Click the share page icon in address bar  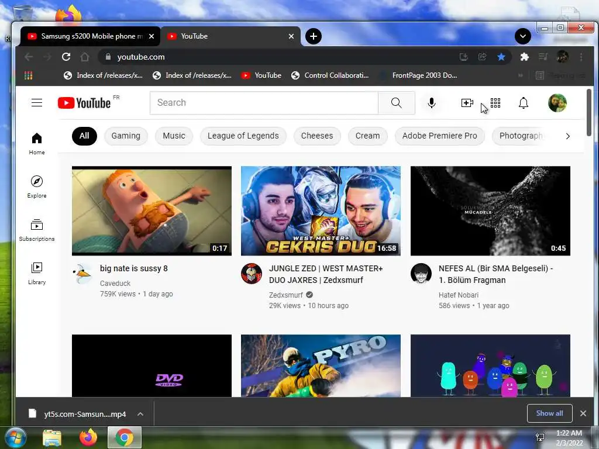pyautogui.click(x=483, y=57)
